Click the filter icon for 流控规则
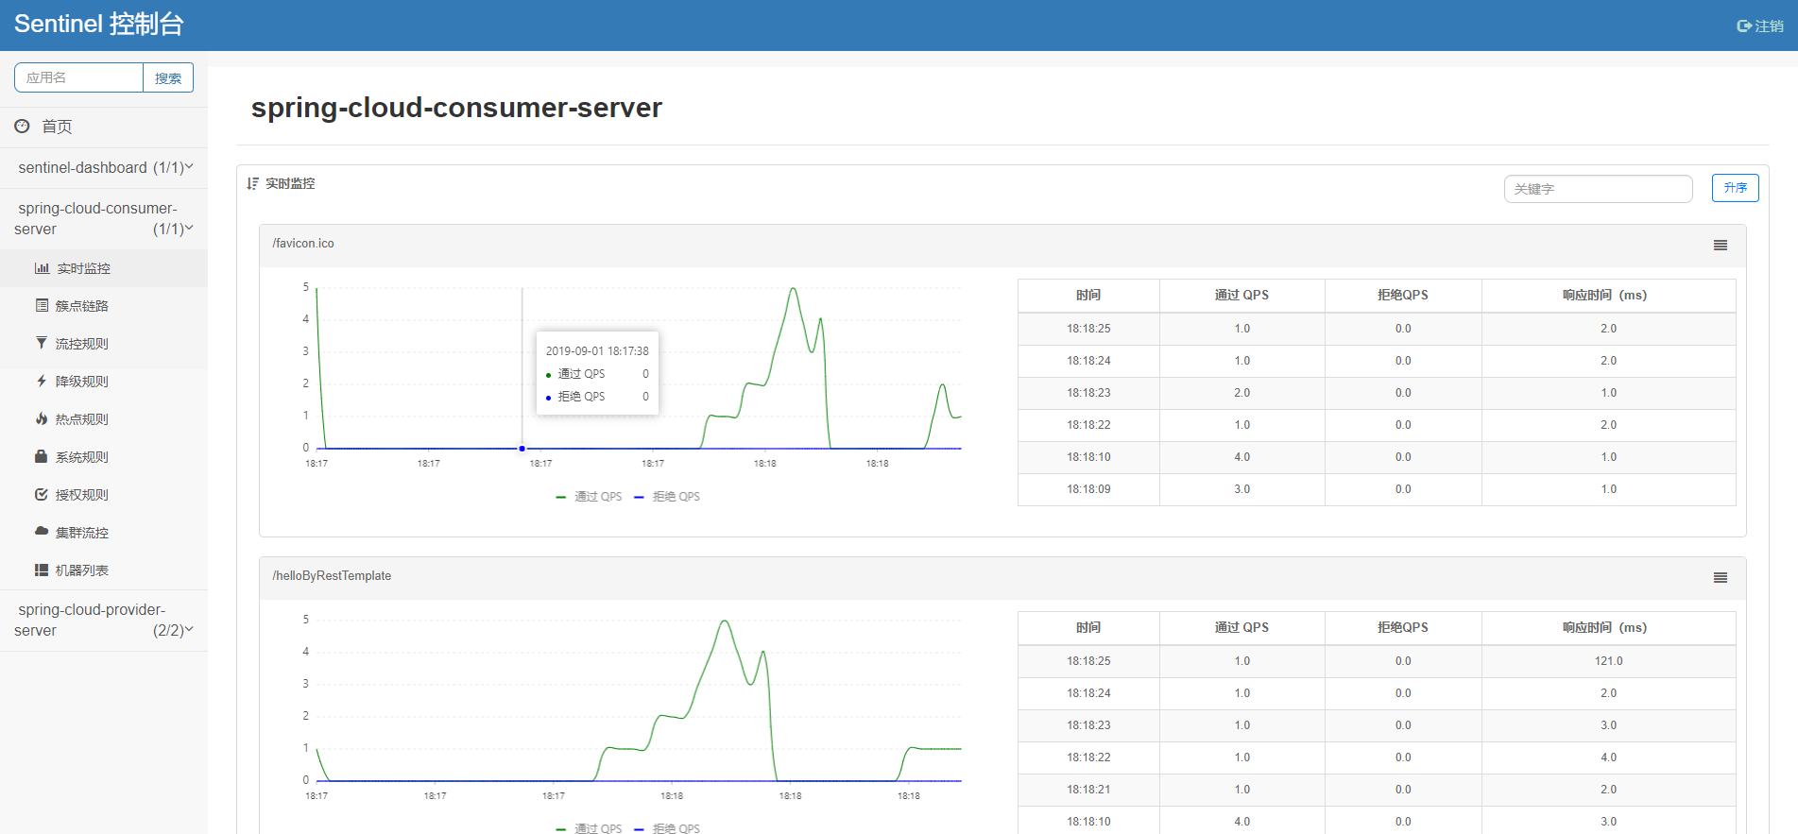The width and height of the screenshot is (1798, 834). 42,344
